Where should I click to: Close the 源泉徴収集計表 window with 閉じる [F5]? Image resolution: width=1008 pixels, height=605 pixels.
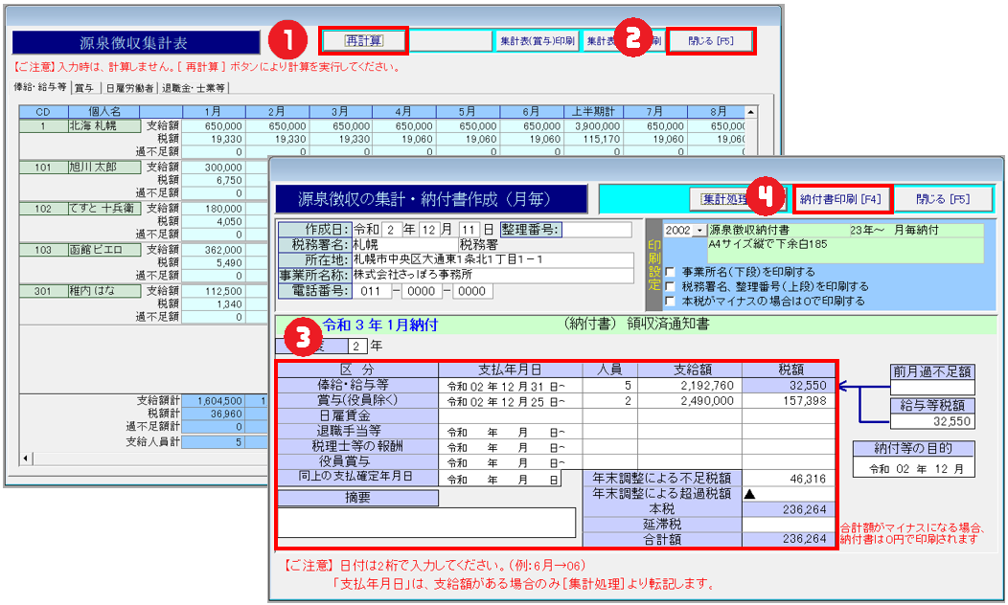coord(713,40)
